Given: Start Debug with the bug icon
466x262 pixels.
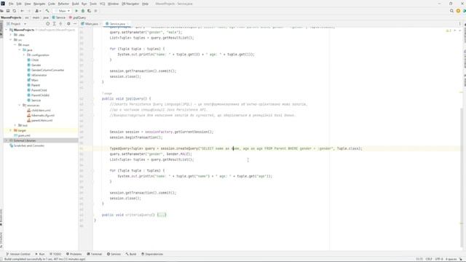Looking at the screenshot, I should pos(83,11).
